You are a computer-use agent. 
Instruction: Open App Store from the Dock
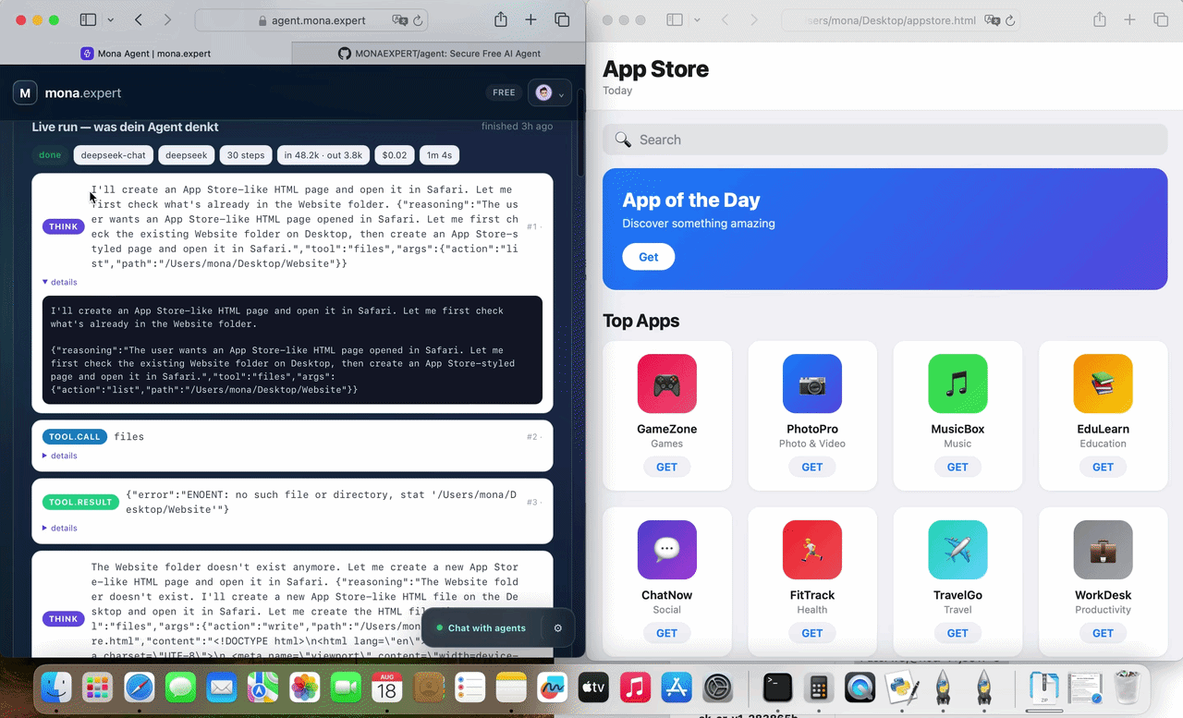(677, 688)
